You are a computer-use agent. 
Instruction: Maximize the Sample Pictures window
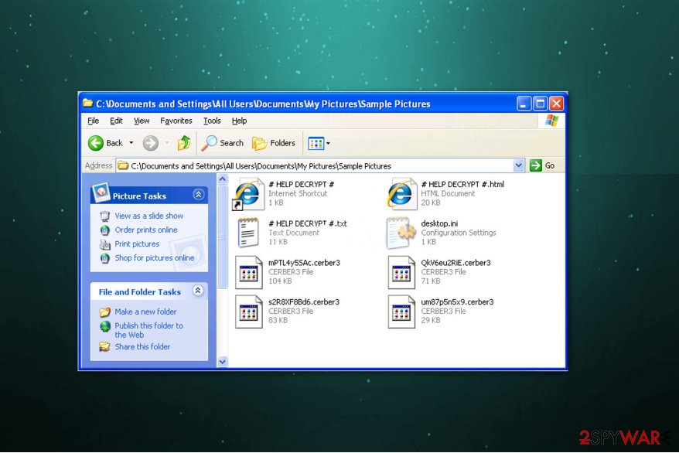coord(540,104)
